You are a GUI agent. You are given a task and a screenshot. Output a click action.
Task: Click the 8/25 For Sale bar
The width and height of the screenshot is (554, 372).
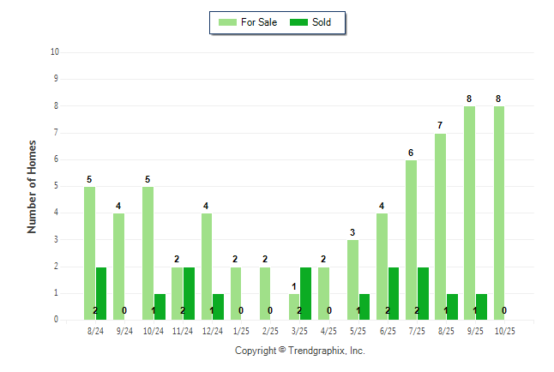click(440, 226)
